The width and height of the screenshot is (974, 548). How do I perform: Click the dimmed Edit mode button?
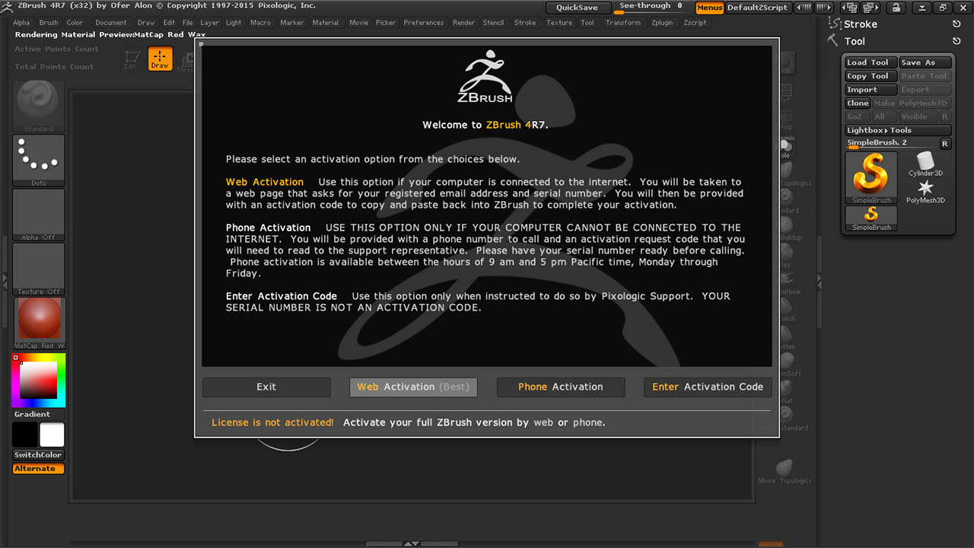pos(132,60)
